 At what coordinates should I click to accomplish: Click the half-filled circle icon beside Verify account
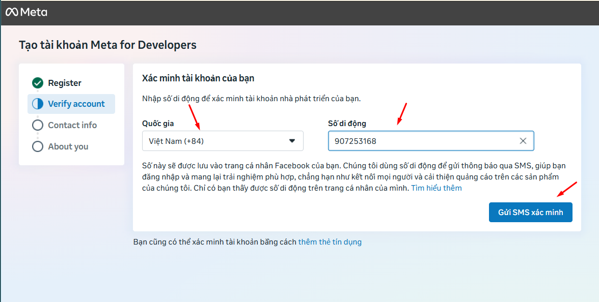coord(38,104)
